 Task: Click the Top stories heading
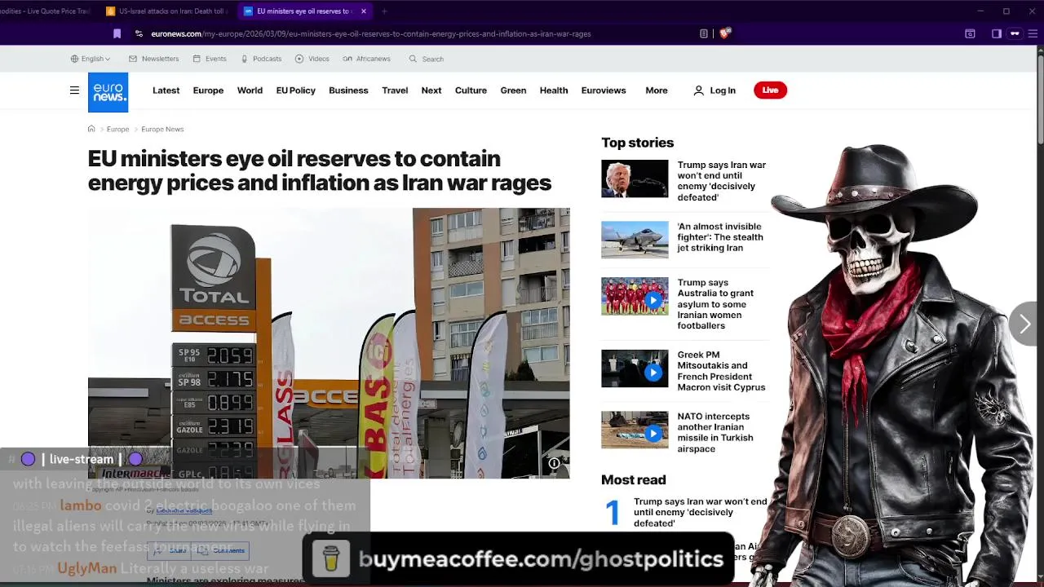(637, 143)
